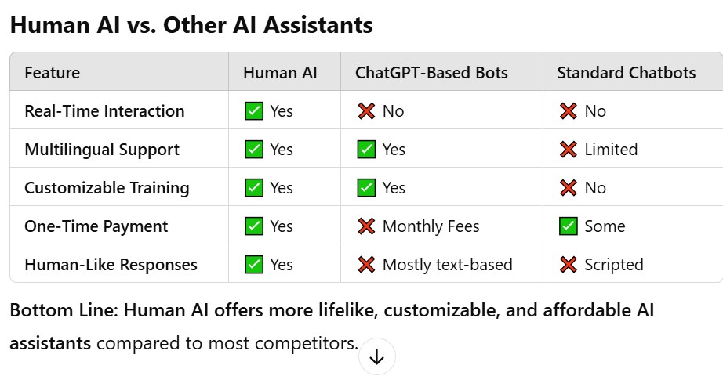The width and height of the screenshot is (723, 376).
Task: Click the ChatGPT-Based Bots column header
Action: point(431,72)
